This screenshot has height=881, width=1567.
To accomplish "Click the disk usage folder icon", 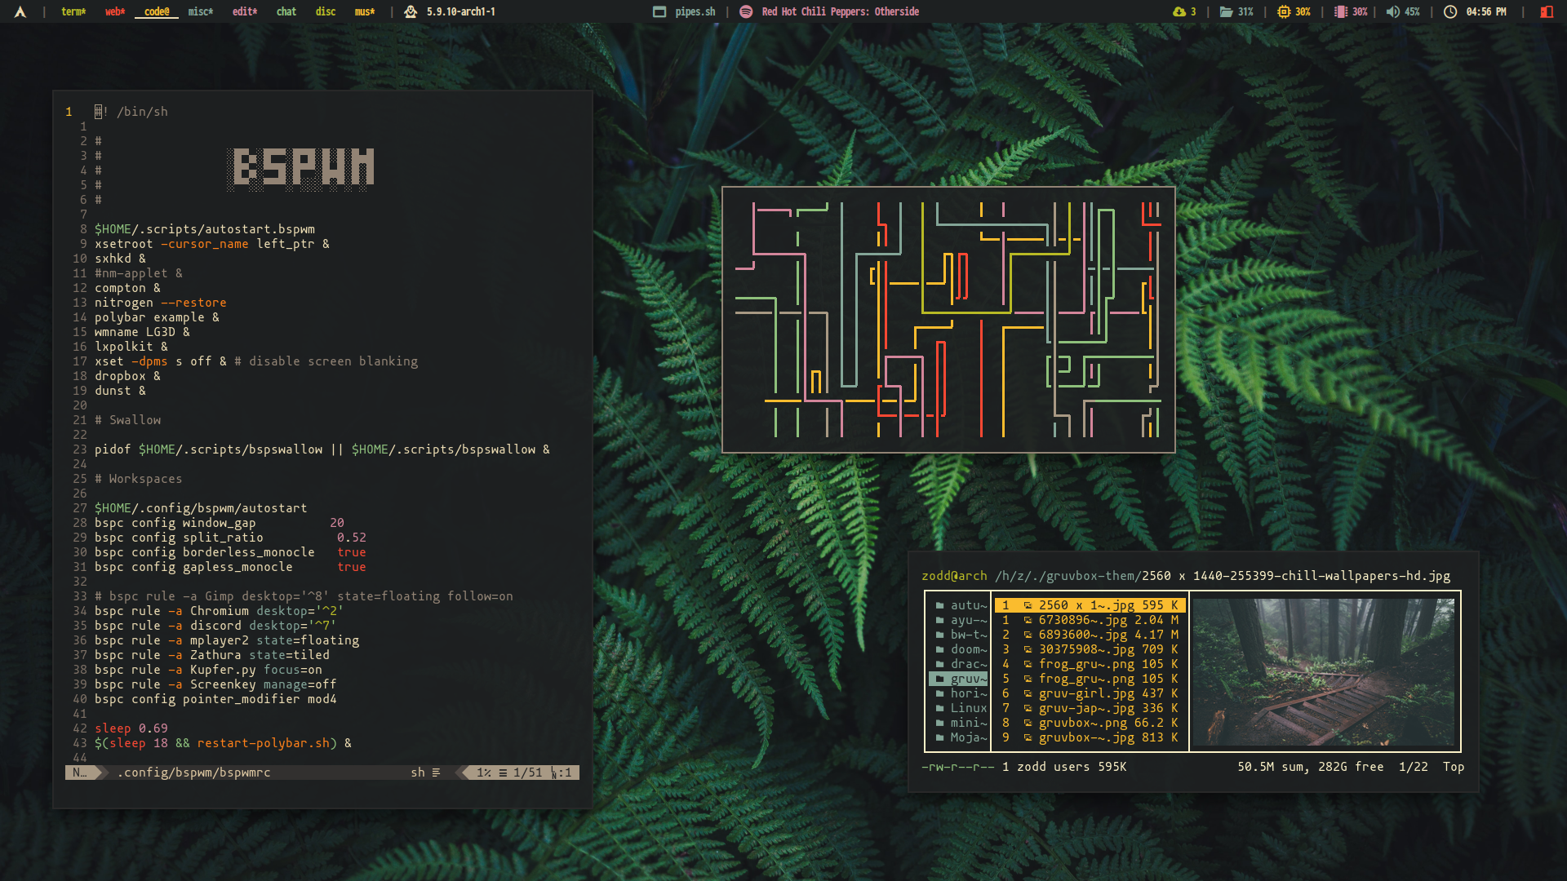I will [x=1226, y=11].
